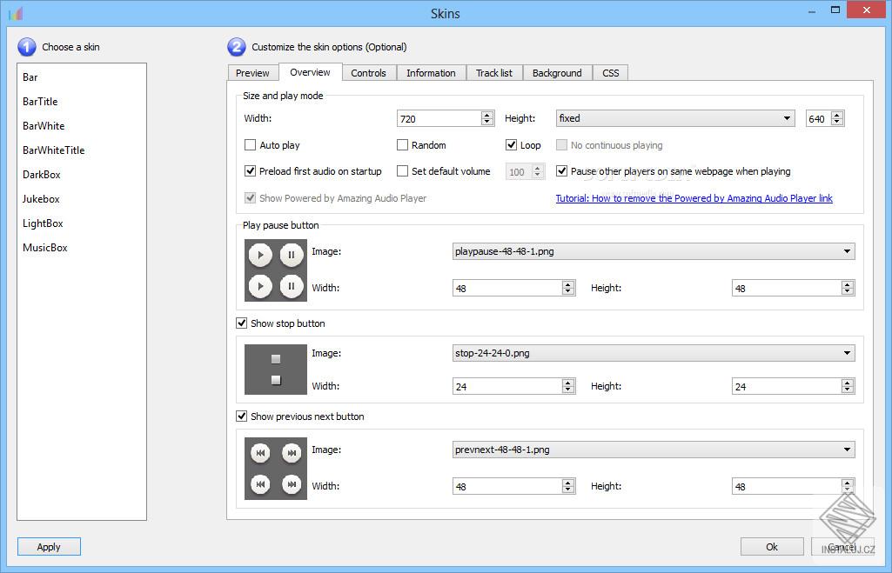This screenshot has height=573, width=892.
Task: Open the Track list tab
Action: [493, 73]
